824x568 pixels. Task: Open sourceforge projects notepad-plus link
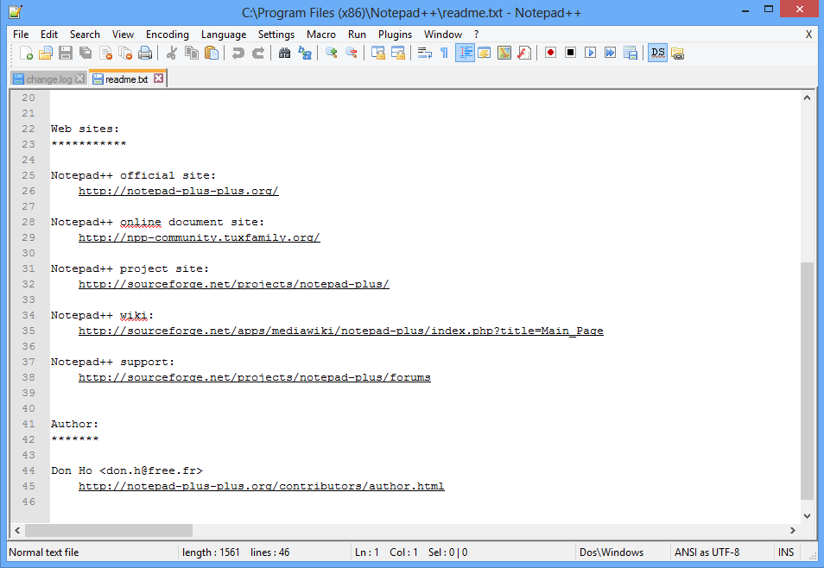click(x=234, y=284)
